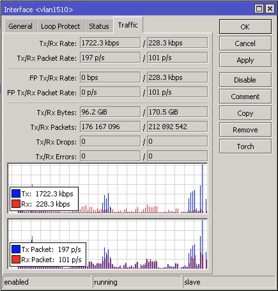Click the Rx Bytes field 170.5 GiB
Image resolution: width=278 pixels, height=291 pixels.
pos(177,112)
